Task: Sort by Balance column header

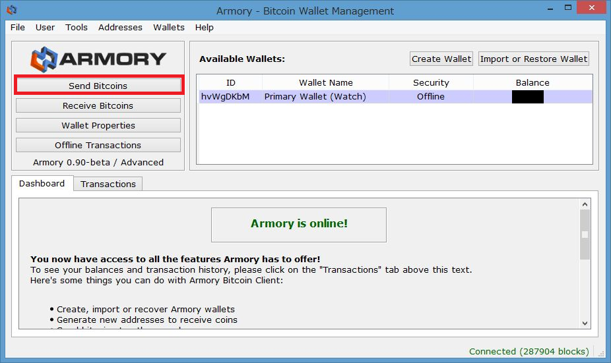Action: click(x=532, y=82)
